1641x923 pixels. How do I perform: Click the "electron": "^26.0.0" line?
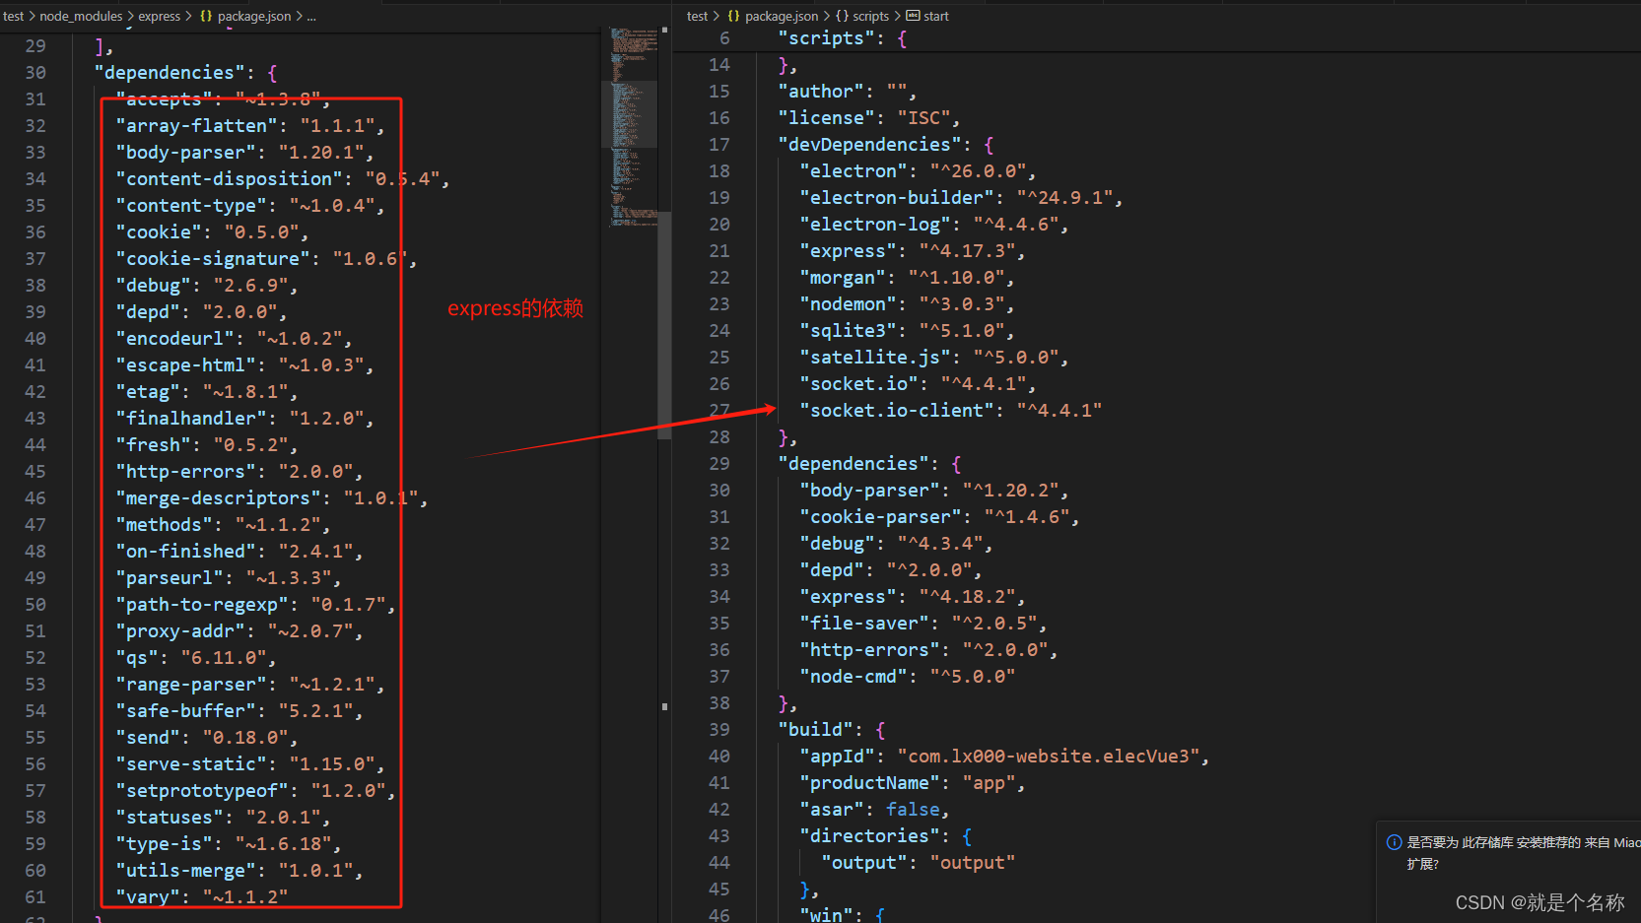click(x=919, y=171)
